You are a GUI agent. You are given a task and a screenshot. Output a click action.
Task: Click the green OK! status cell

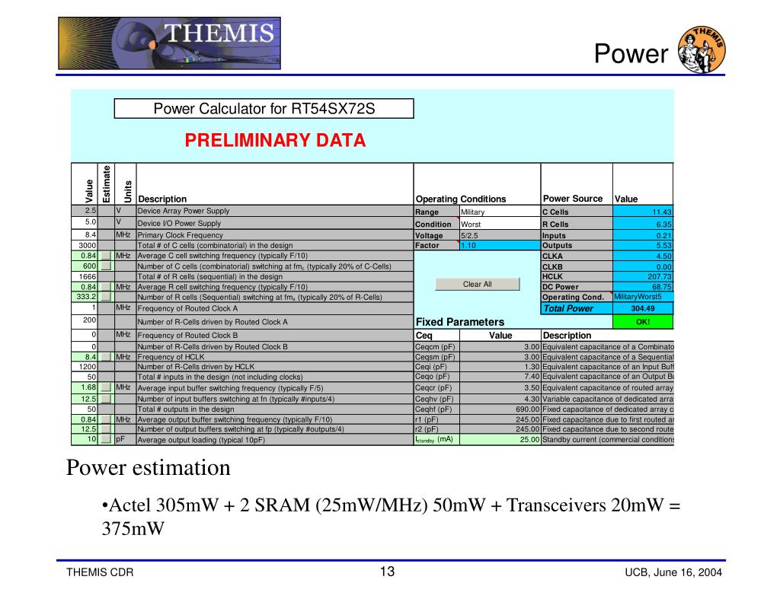(x=643, y=322)
